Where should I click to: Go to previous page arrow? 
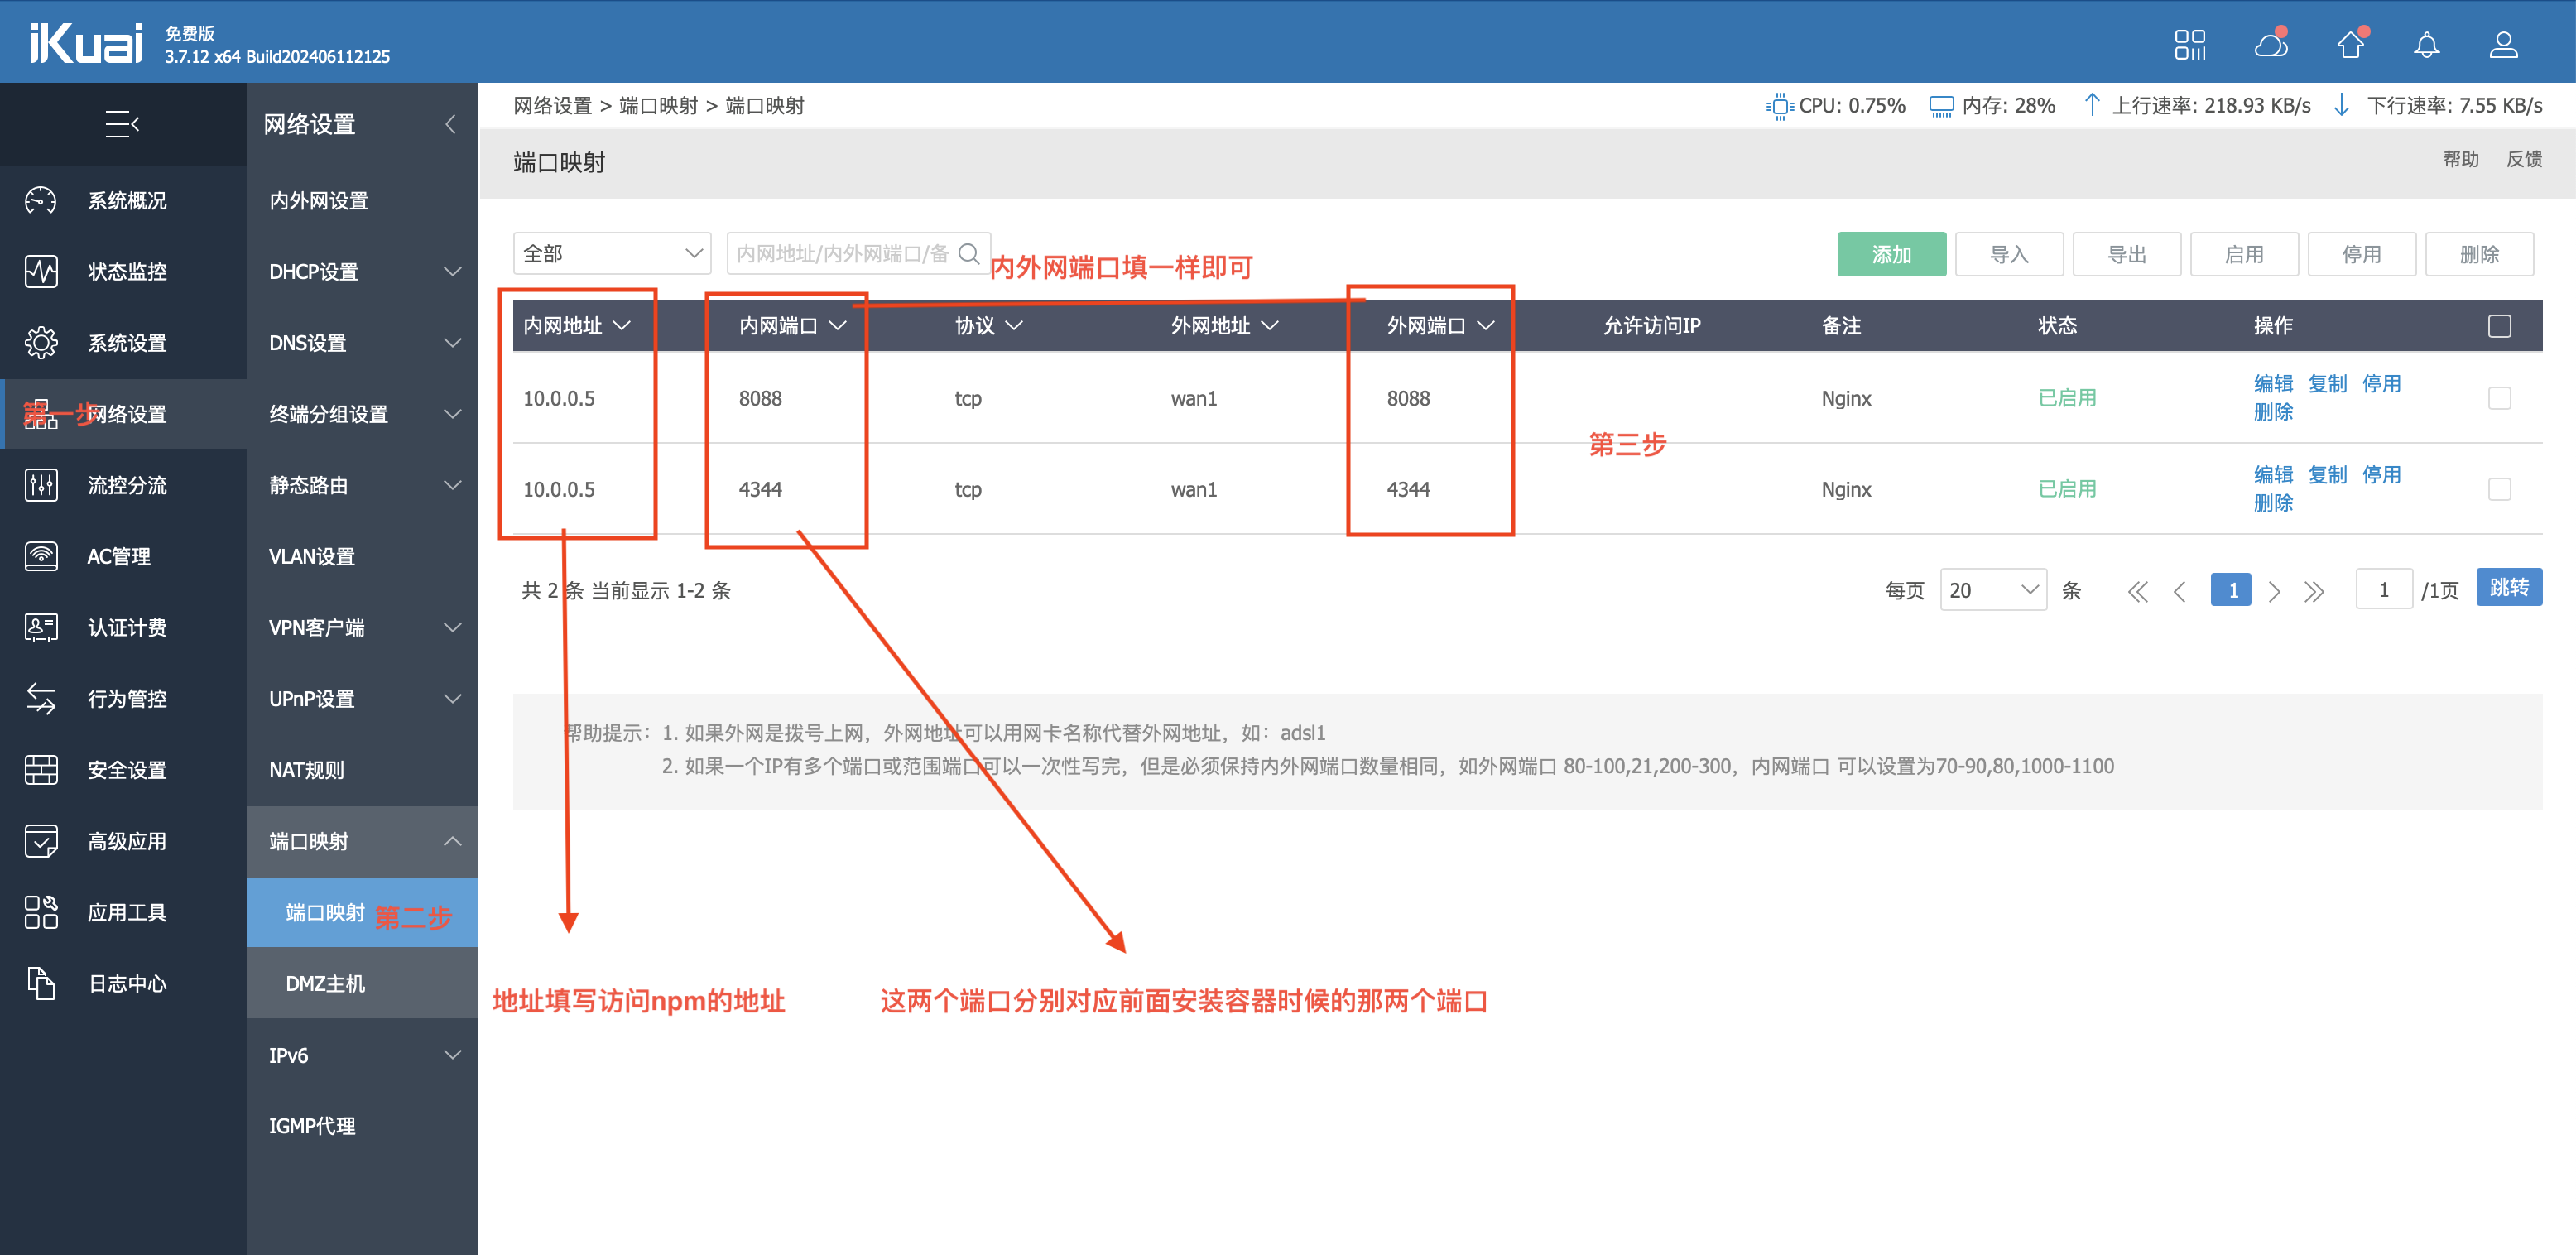(2180, 591)
